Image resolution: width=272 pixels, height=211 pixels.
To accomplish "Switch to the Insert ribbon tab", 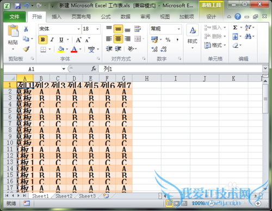I will point(57,17).
